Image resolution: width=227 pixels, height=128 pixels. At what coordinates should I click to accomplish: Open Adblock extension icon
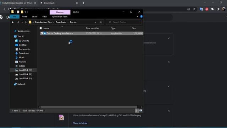[207, 9]
